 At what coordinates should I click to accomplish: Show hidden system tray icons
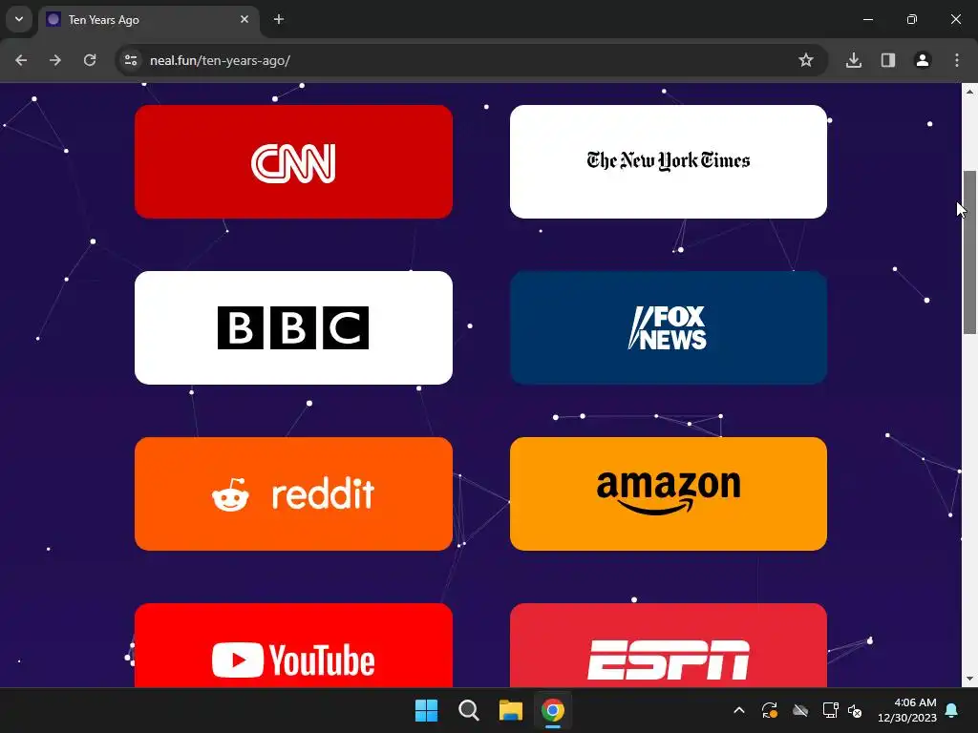pyautogui.click(x=739, y=710)
